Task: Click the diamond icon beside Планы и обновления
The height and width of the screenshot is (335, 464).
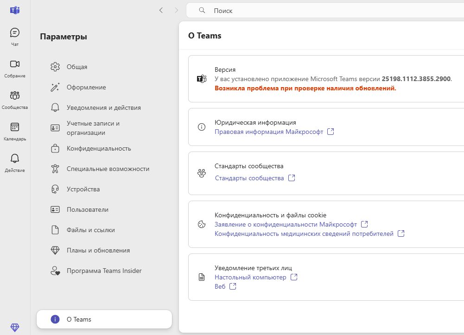Action: [55, 250]
